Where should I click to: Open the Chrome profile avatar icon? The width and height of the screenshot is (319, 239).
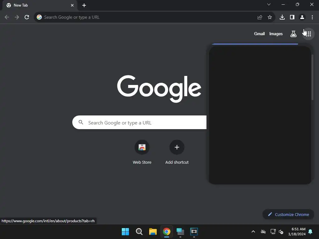(x=302, y=17)
